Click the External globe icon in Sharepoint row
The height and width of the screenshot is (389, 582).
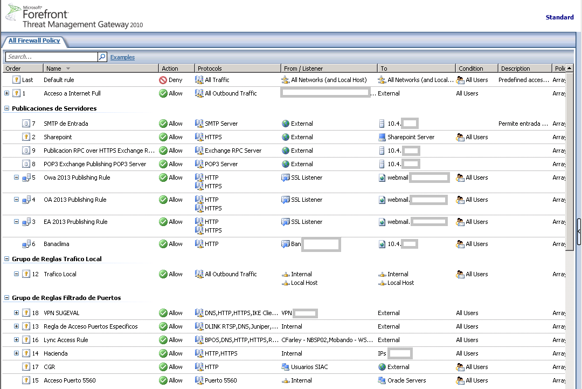(286, 137)
